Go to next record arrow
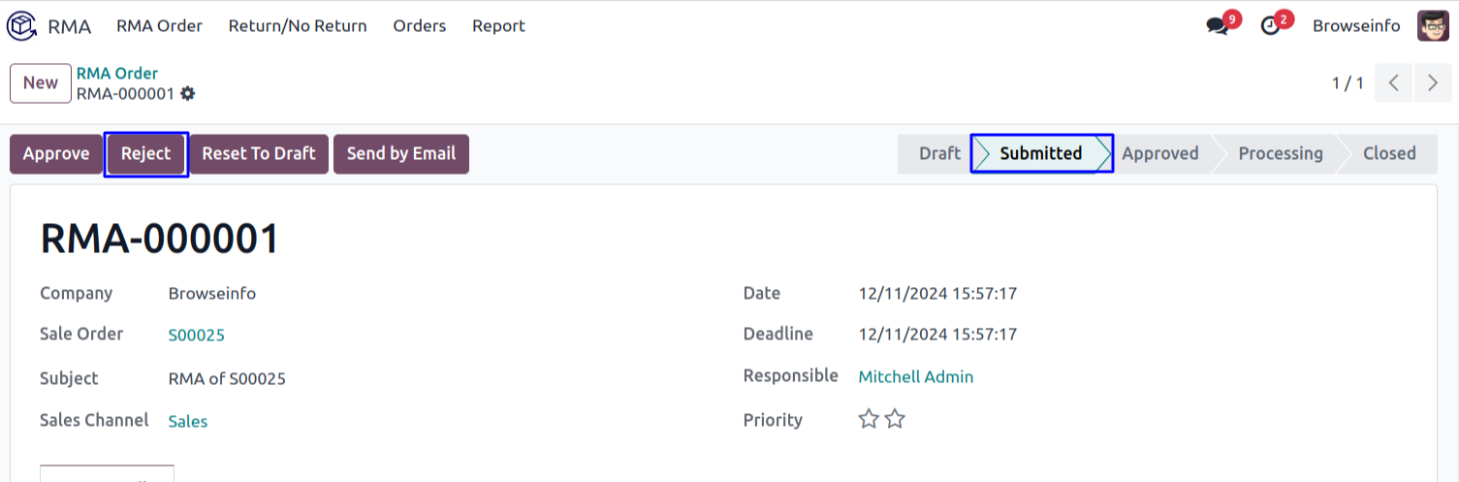The height and width of the screenshot is (482, 1459). [x=1433, y=83]
